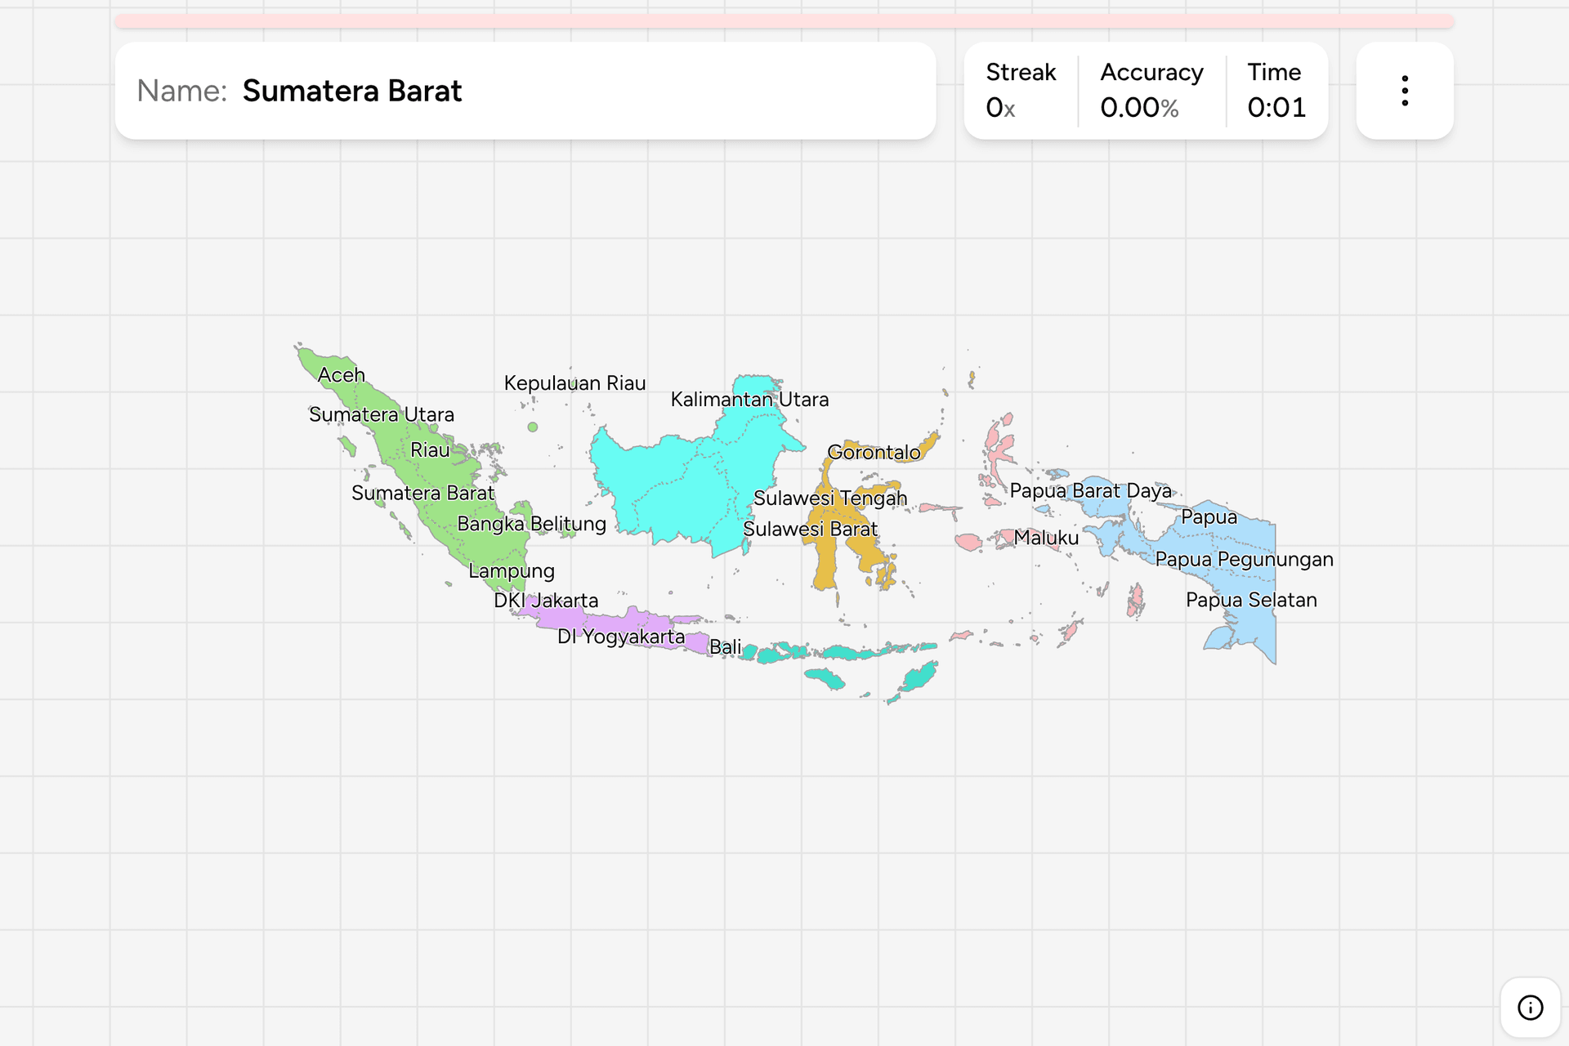Select the Riau province label

point(430,449)
